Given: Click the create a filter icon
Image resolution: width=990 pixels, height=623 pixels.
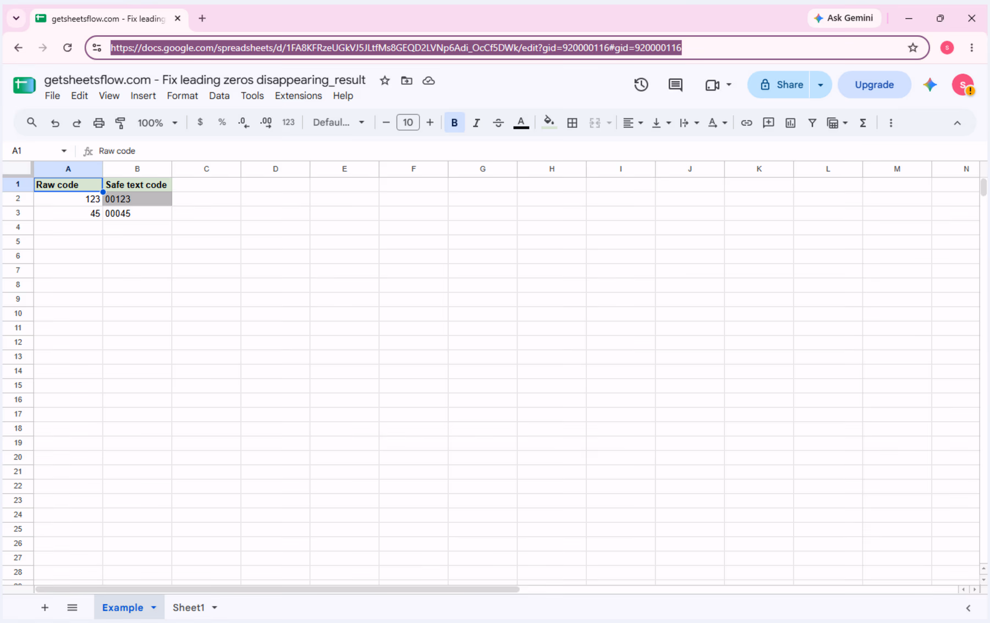Looking at the screenshot, I should 812,123.
